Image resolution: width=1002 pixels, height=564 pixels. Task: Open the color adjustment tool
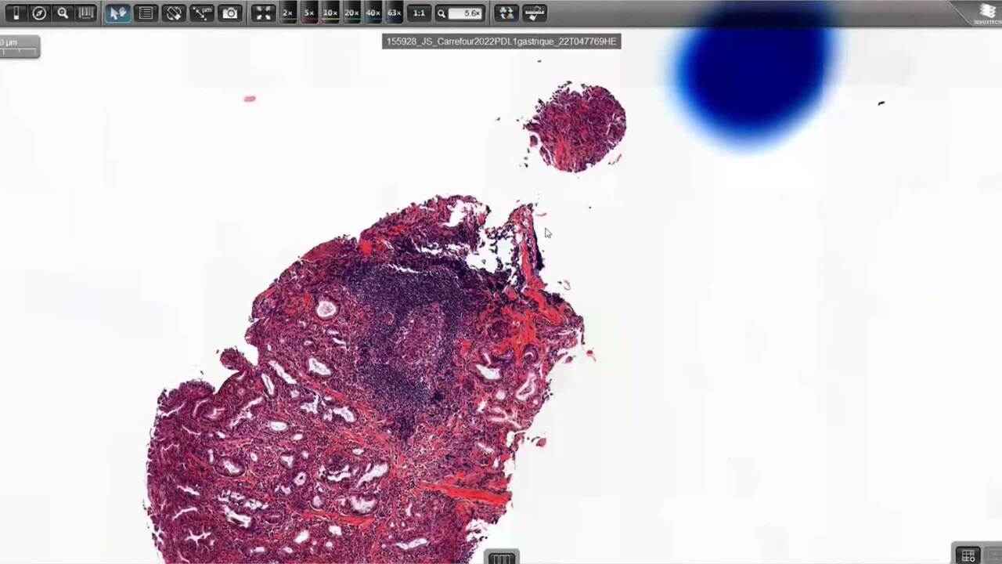[506, 13]
